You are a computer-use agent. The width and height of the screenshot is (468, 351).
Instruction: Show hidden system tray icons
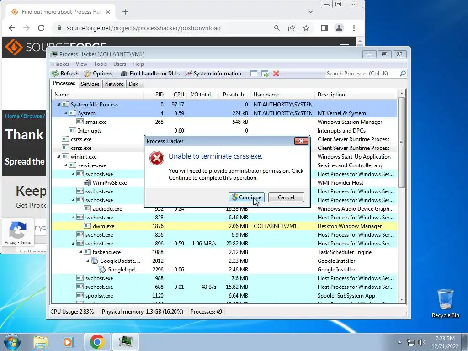(399, 342)
